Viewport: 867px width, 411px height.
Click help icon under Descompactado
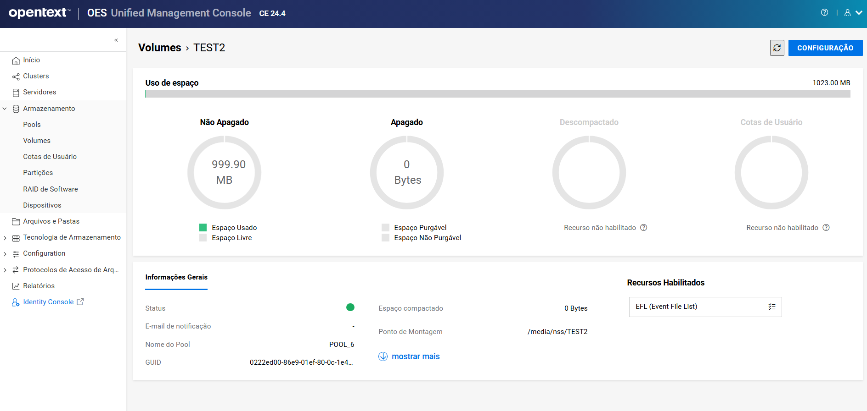click(643, 228)
